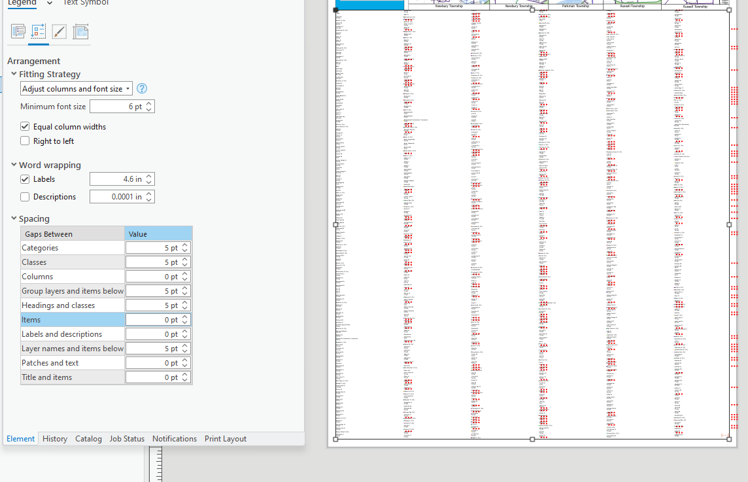Open the Placement page icon
The height and width of the screenshot is (482, 748).
pos(81,31)
